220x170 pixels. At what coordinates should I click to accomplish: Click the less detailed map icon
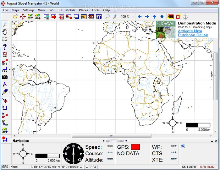click(x=38, y=17)
